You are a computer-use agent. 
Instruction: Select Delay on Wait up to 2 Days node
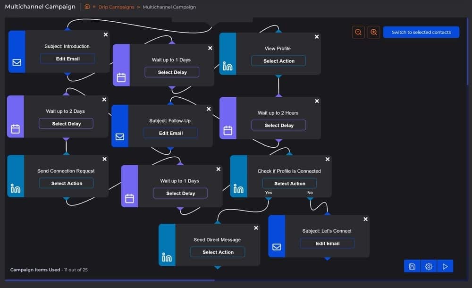(x=66, y=124)
